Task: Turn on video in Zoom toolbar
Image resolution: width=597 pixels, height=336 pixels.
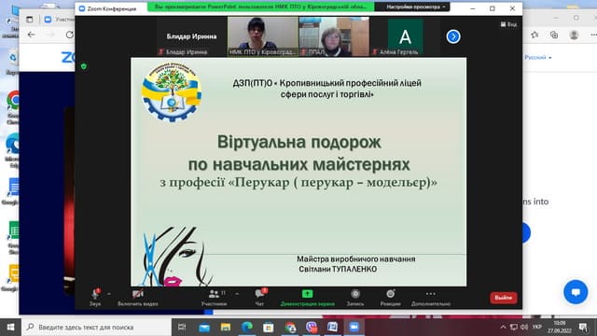Action: [137, 297]
